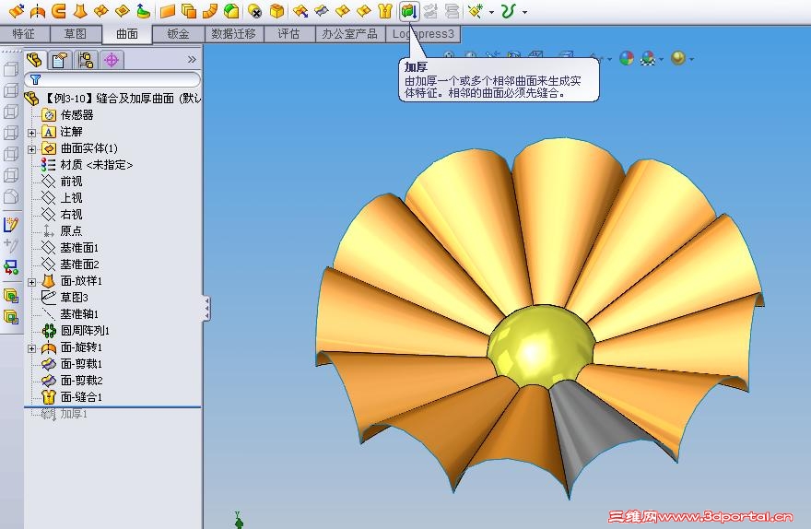Collapse the feature tree panel handle
The height and width of the screenshot is (529, 811).
(206, 309)
